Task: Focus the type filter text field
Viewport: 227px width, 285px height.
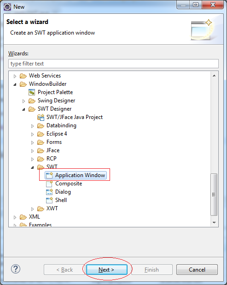Action: pos(113,64)
